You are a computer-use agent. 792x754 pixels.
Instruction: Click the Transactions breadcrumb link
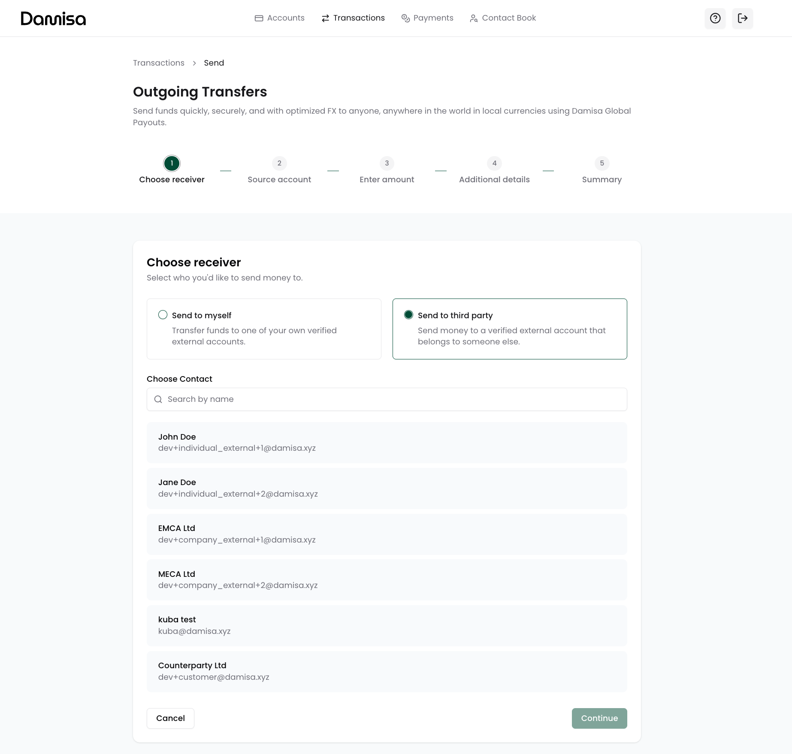(159, 63)
